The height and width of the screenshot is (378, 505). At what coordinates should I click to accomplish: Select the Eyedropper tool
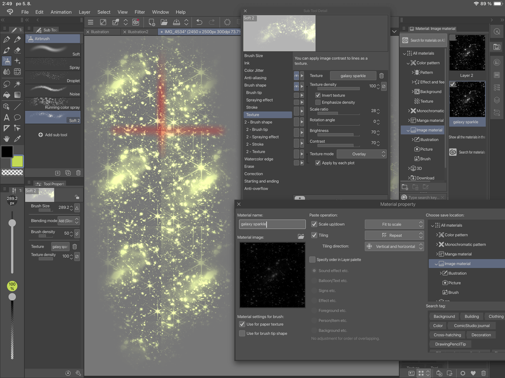[17, 139]
